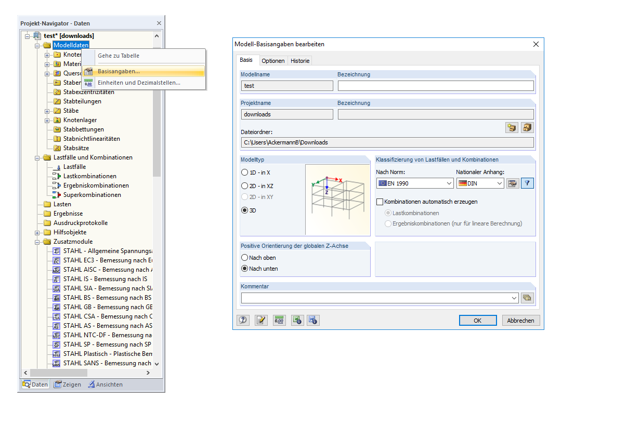Open the help icon in dialog footer
Viewport: 627px width, 438px height.
click(x=243, y=320)
